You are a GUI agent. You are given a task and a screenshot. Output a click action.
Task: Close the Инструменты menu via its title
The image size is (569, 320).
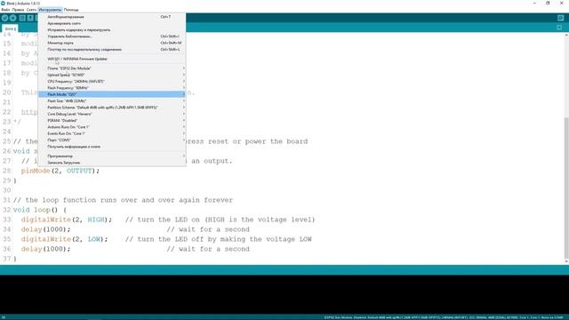coord(50,10)
